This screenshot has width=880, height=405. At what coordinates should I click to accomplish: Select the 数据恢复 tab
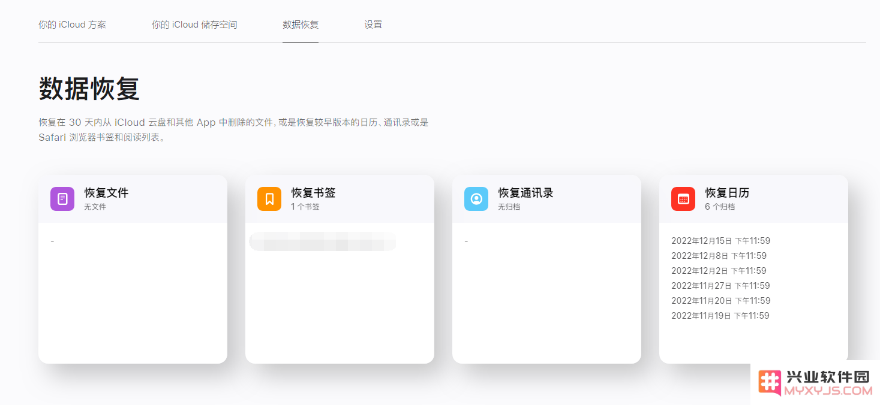[301, 25]
